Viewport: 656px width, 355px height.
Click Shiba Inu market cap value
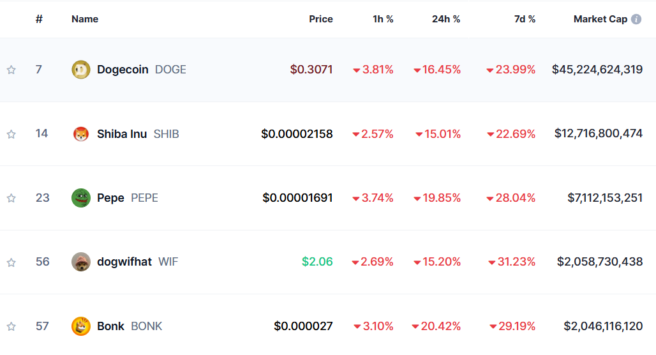[x=598, y=134]
